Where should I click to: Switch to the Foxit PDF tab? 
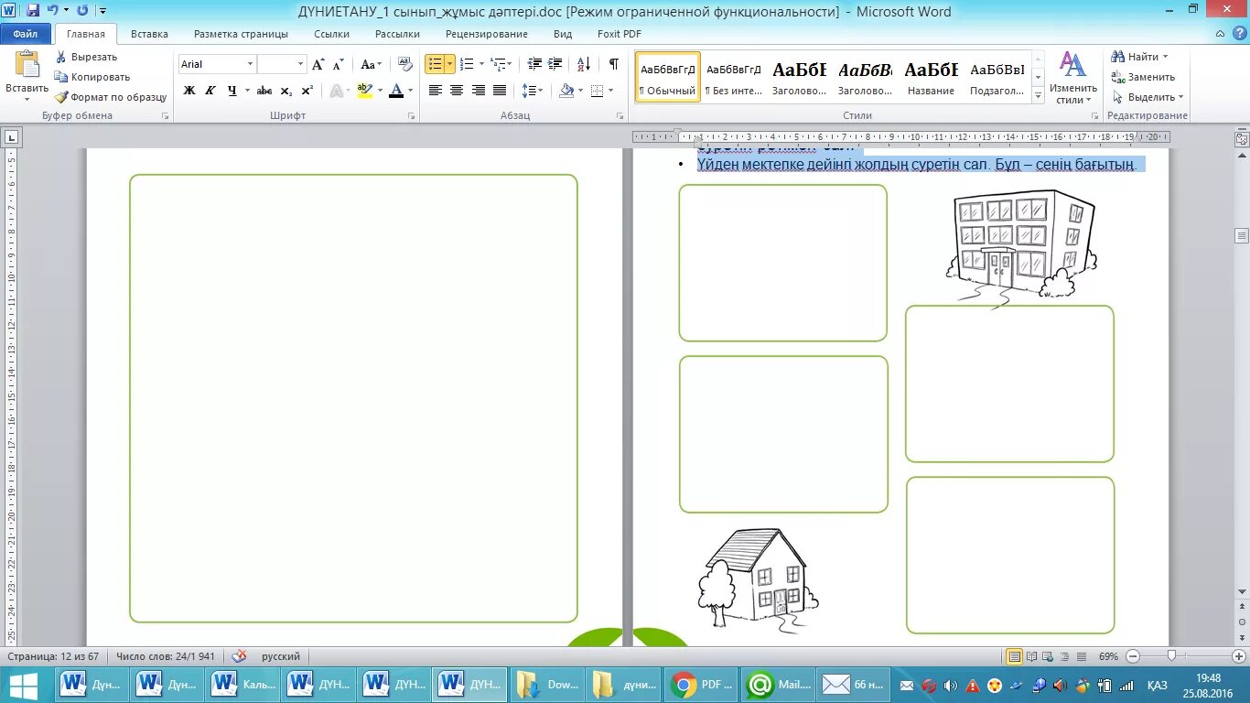pos(620,34)
